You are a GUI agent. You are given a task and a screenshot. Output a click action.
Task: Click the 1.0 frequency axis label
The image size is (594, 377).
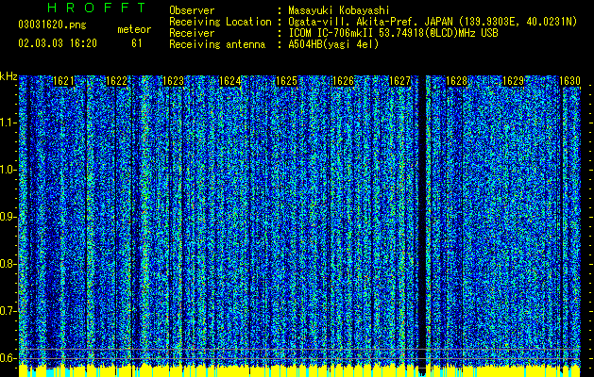tap(8, 170)
